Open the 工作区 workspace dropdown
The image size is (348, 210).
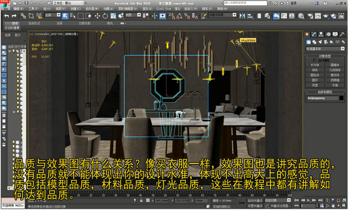(69, 3)
